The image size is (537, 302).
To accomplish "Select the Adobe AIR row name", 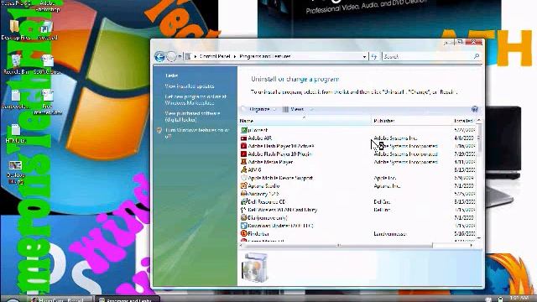I will pyautogui.click(x=259, y=138).
